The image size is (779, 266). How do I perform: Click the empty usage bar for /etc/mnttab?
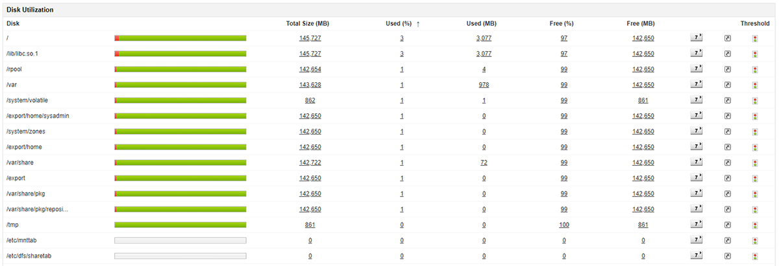pos(180,240)
